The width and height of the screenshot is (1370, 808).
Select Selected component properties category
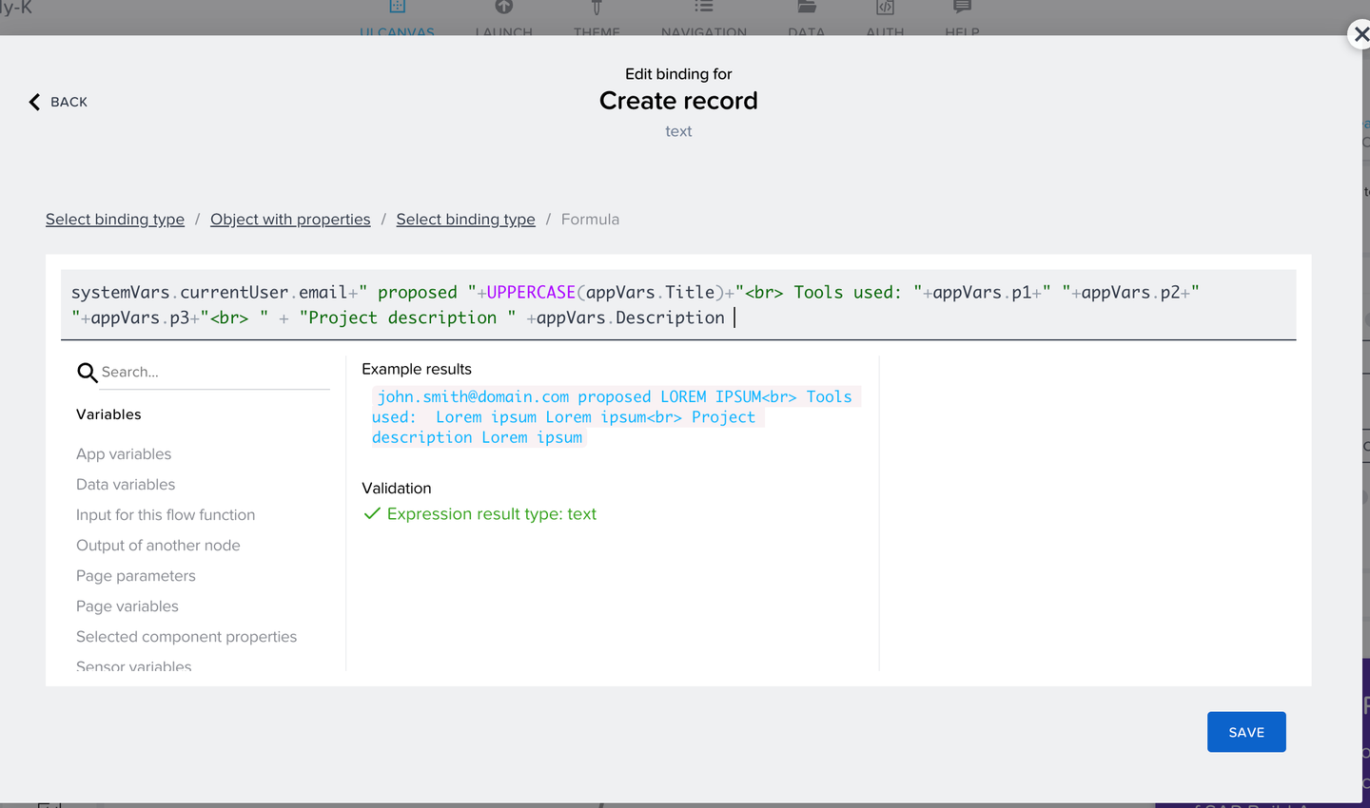[186, 637]
